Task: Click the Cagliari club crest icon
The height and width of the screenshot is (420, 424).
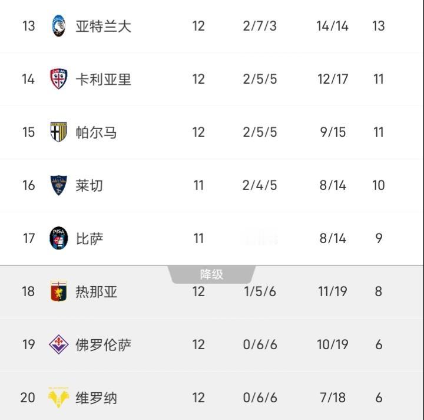Action: 58,79
